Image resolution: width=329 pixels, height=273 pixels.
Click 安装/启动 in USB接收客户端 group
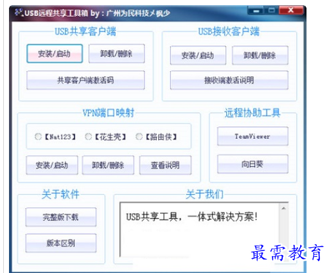pos(198,55)
